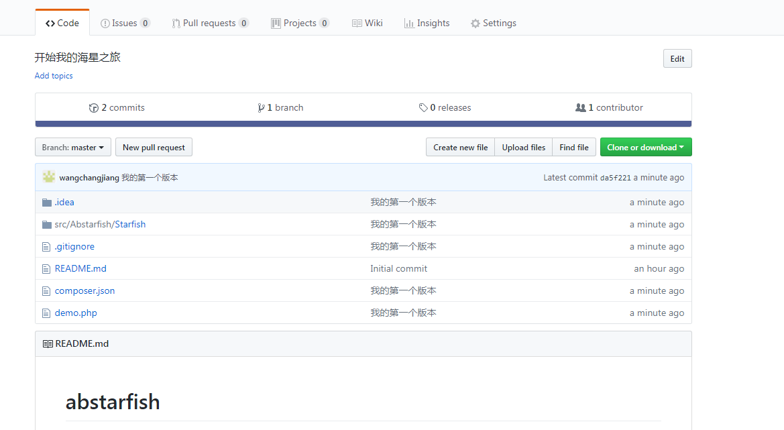Viewport: 784px width, 430px height.
Task: Open wangchangjiang author link
Action: [x=89, y=178]
